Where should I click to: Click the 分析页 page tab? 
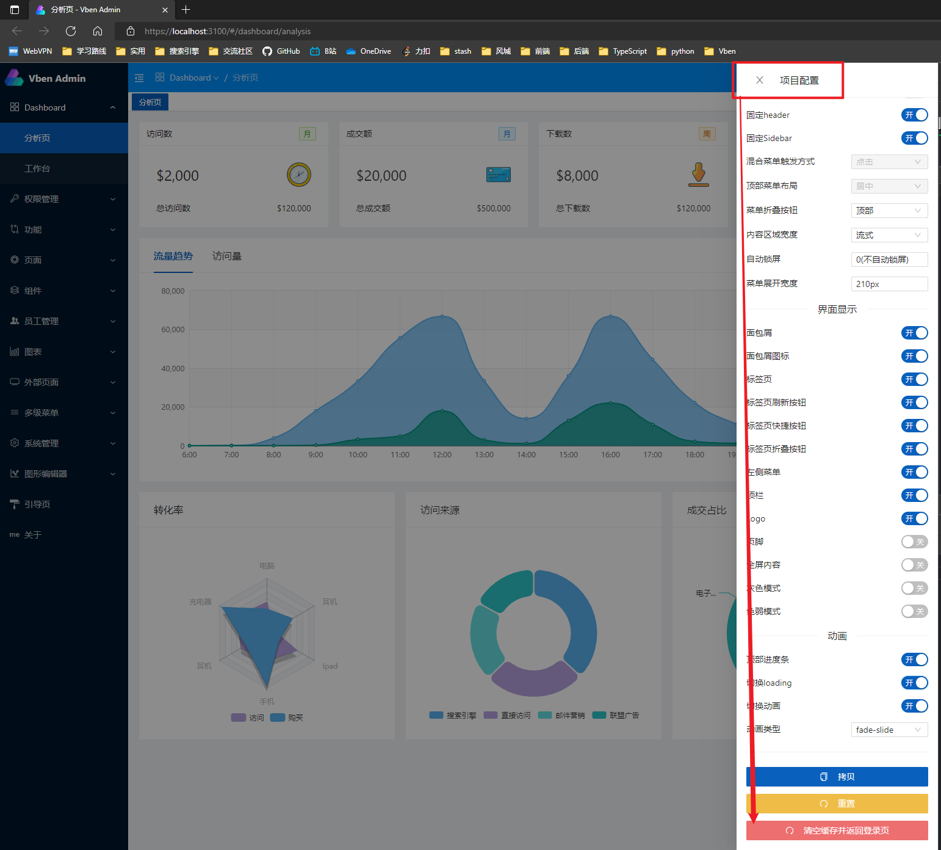[x=150, y=102]
